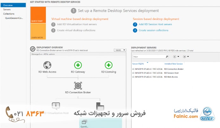
Task: Open Collections in the left navigation
Action: [x=9, y=14]
